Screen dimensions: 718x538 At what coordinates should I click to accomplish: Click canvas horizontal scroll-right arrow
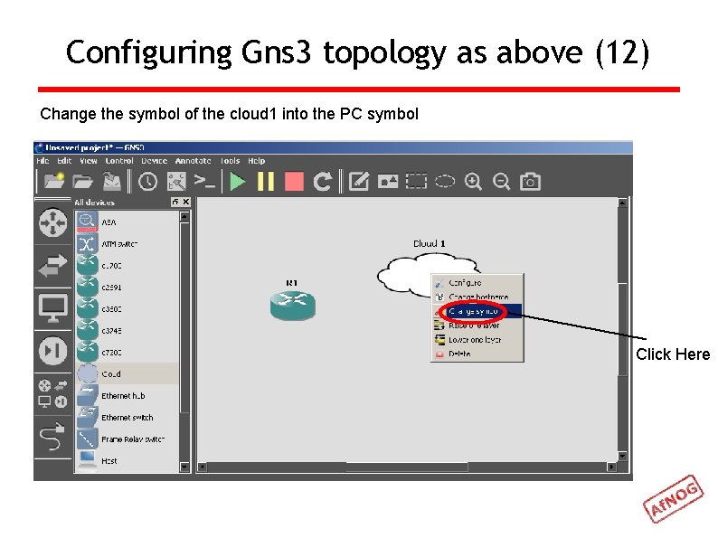(x=611, y=467)
